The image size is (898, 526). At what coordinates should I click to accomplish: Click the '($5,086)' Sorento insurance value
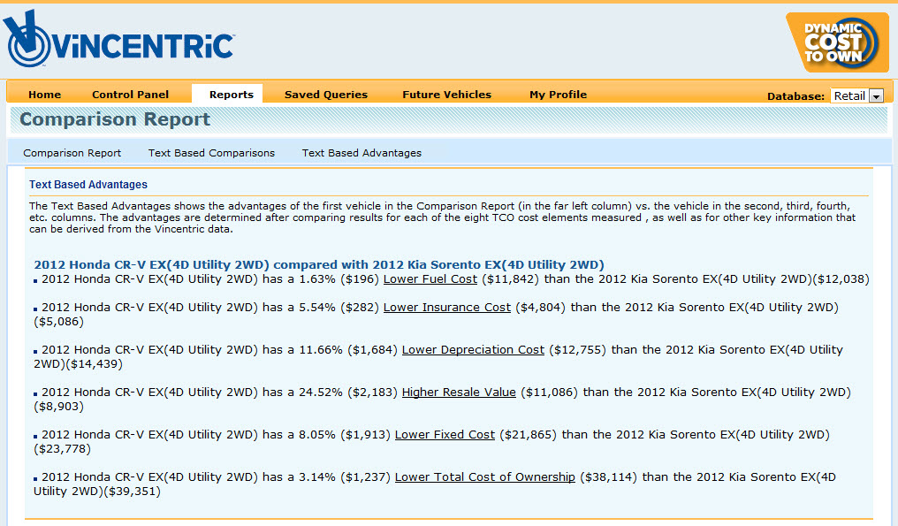click(x=59, y=322)
